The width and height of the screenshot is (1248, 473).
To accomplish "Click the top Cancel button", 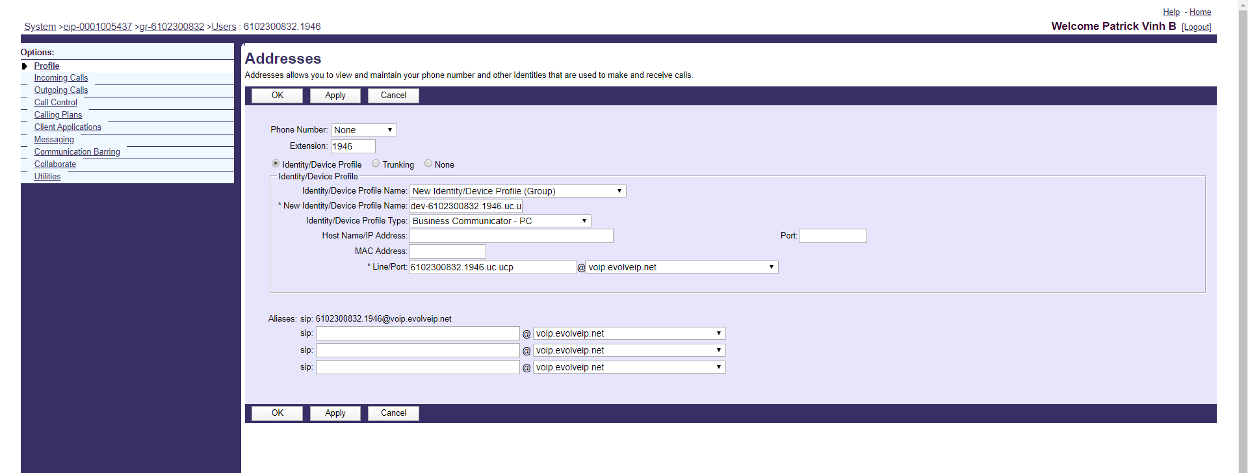I will click(x=393, y=96).
